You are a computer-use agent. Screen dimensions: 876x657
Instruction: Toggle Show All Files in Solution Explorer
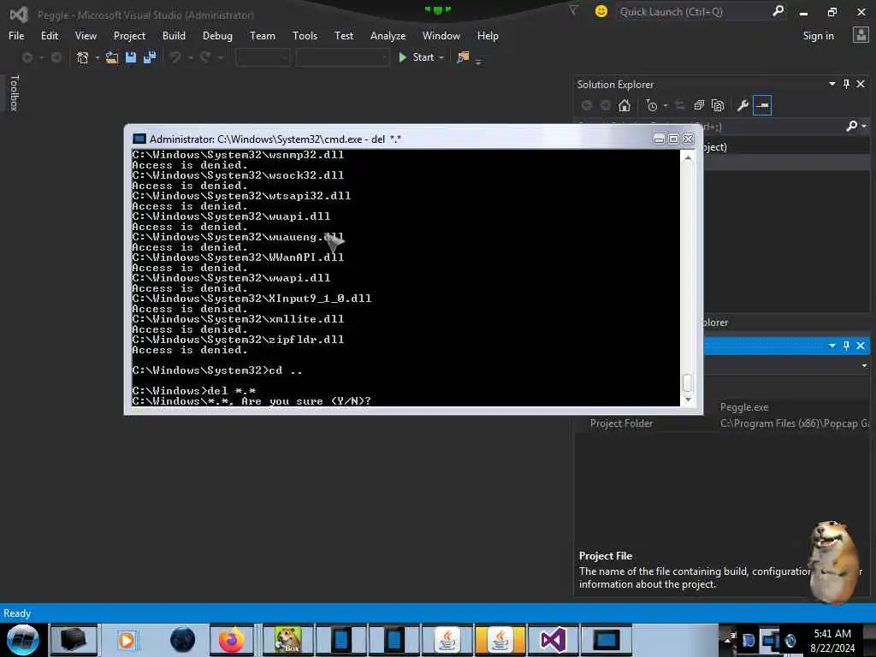pos(718,105)
